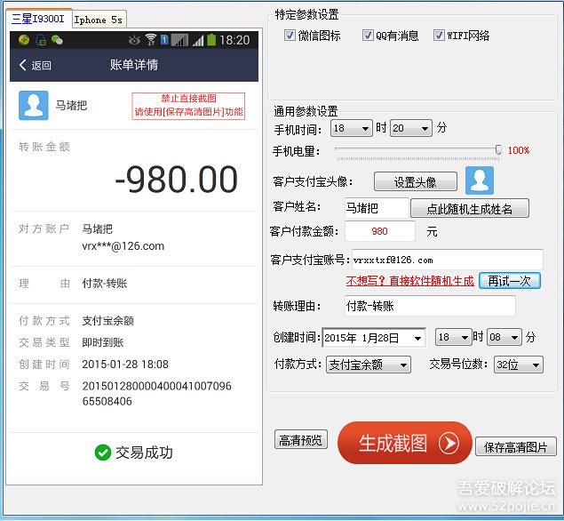This screenshot has width=564, height=521.
Task: Click the green check icon by 交易成功
Action: pyautogui.click(x=102, y=453)
